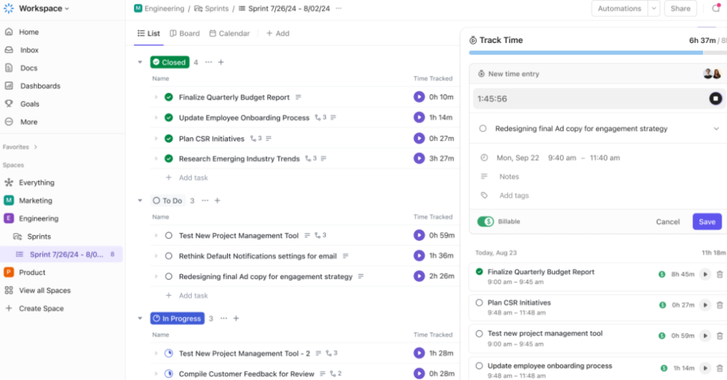This screenshot has width=727, height=380.
Task: Toggle status of Plan CSR Initiatives time entry
Action: pos(479,303)
